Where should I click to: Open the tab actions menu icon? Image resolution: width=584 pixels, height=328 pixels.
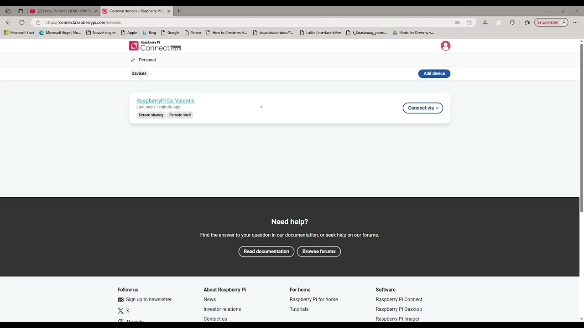click(x=21, y=11)
